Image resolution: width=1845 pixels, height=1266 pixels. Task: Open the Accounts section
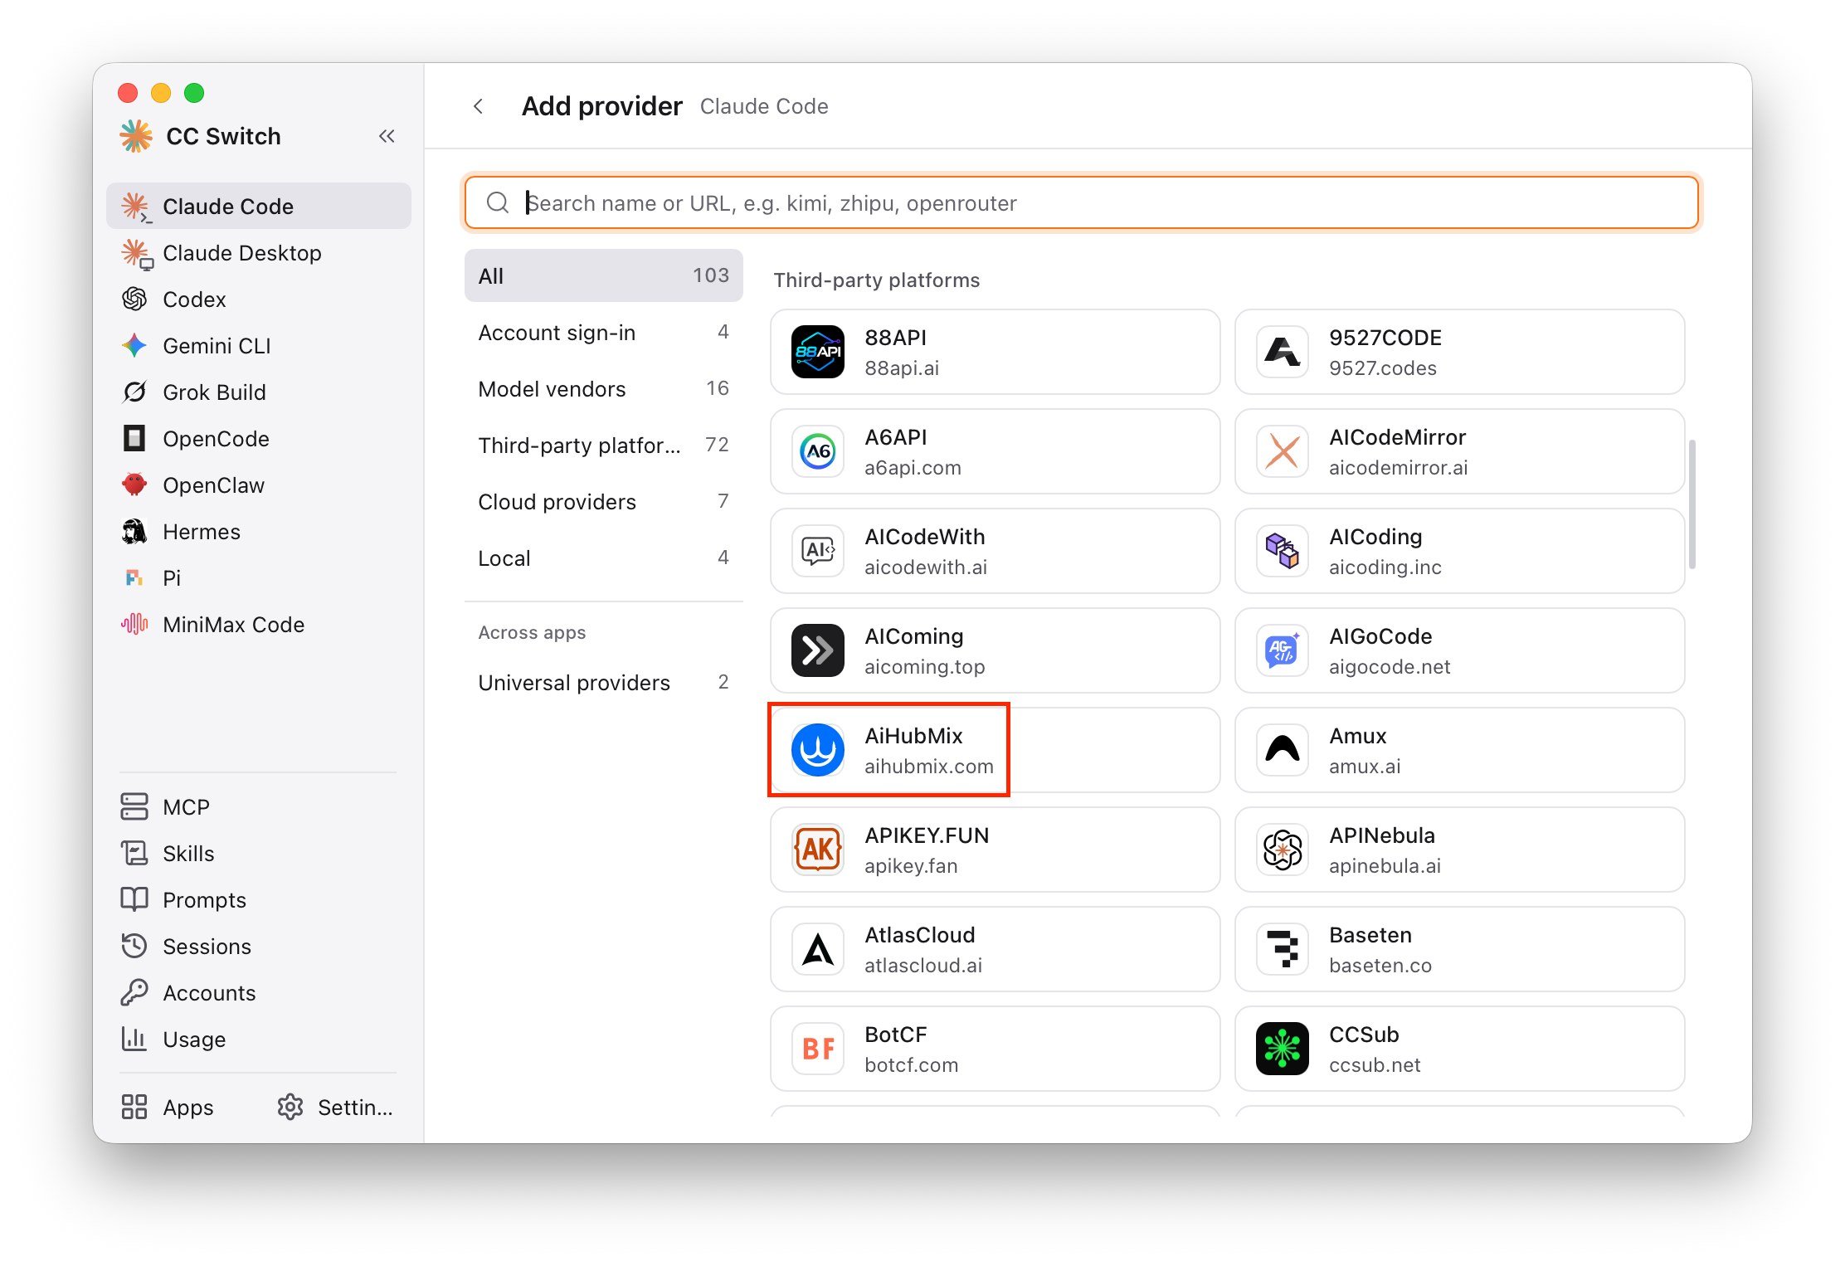258,992
